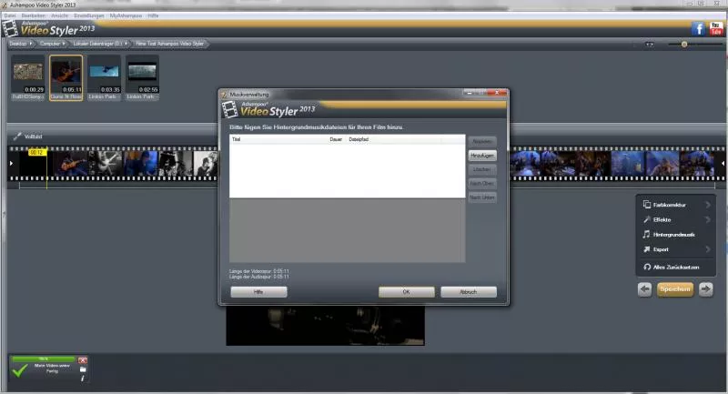Click the Vollbild icon above the filmstrip

17,136
